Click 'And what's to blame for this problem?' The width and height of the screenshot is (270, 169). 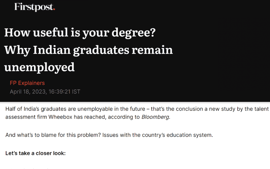pos(51,135)
